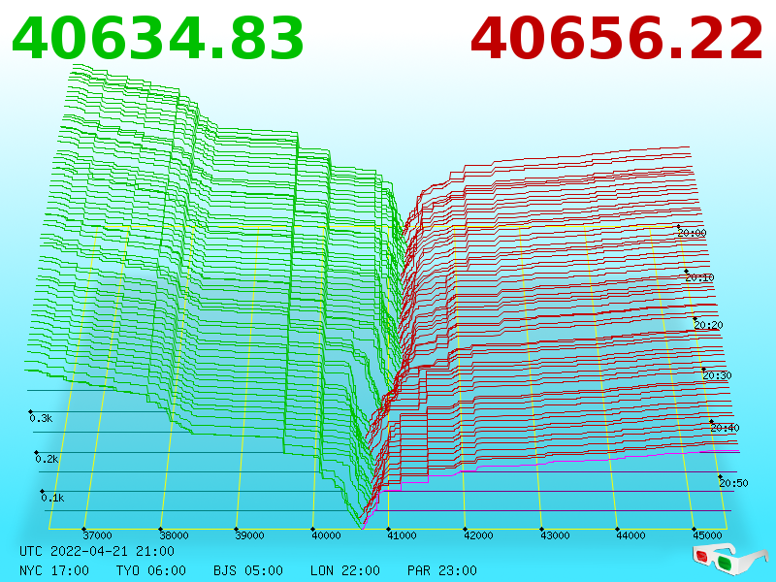Click the green bid price 40634.83

tap(157, 38)
